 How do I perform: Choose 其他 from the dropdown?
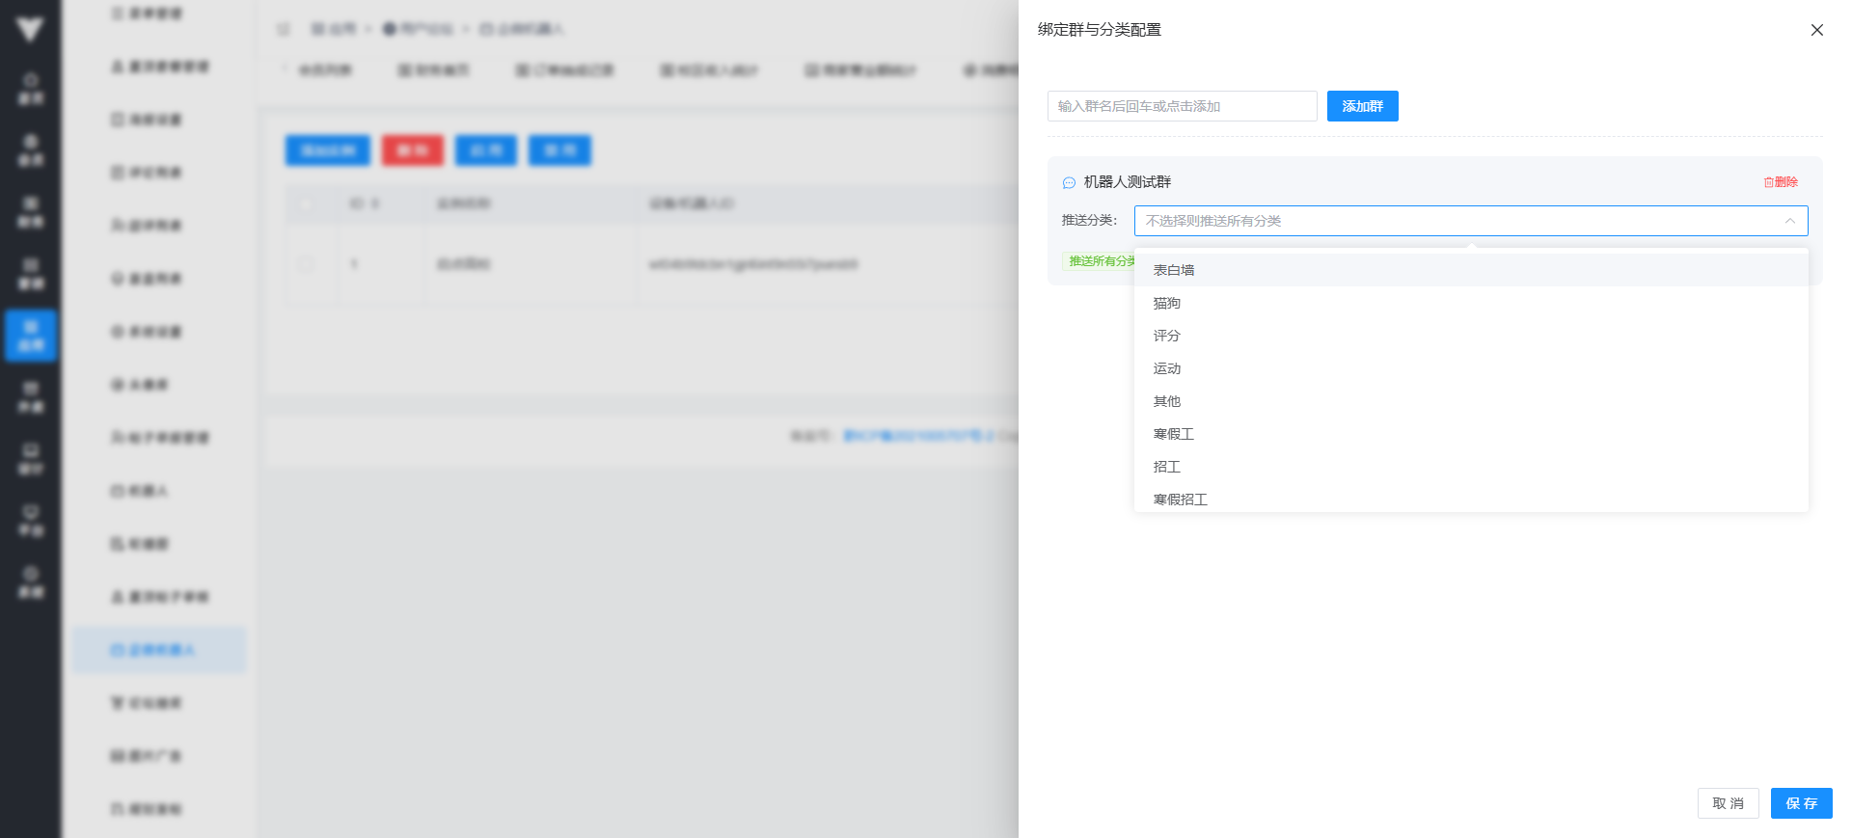point(1167,401)
